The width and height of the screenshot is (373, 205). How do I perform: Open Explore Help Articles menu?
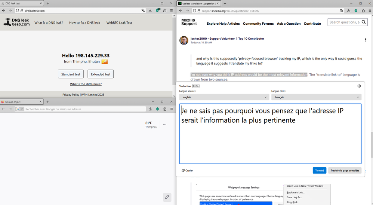coord(223,24)
